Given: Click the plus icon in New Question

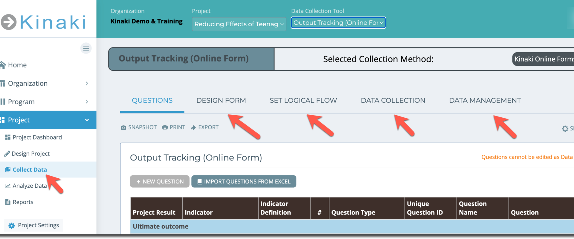Looking at the screenshot, I should click(x=138, y=182).
